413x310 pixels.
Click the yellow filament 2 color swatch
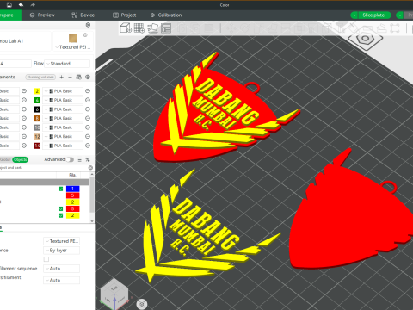(x=37, y=91)
